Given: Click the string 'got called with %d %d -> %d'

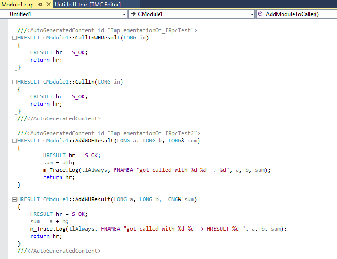Looking at the screenshot, I should coord(182,170).
